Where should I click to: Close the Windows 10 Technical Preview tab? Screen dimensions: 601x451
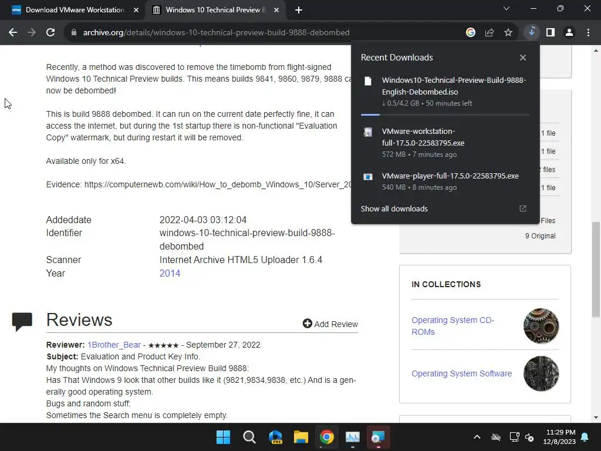(x=276, y=10)
